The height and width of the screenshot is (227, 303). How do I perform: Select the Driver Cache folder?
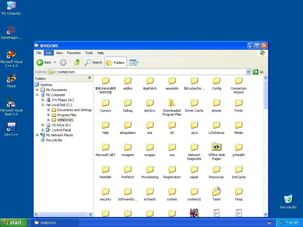click(194, 105)
